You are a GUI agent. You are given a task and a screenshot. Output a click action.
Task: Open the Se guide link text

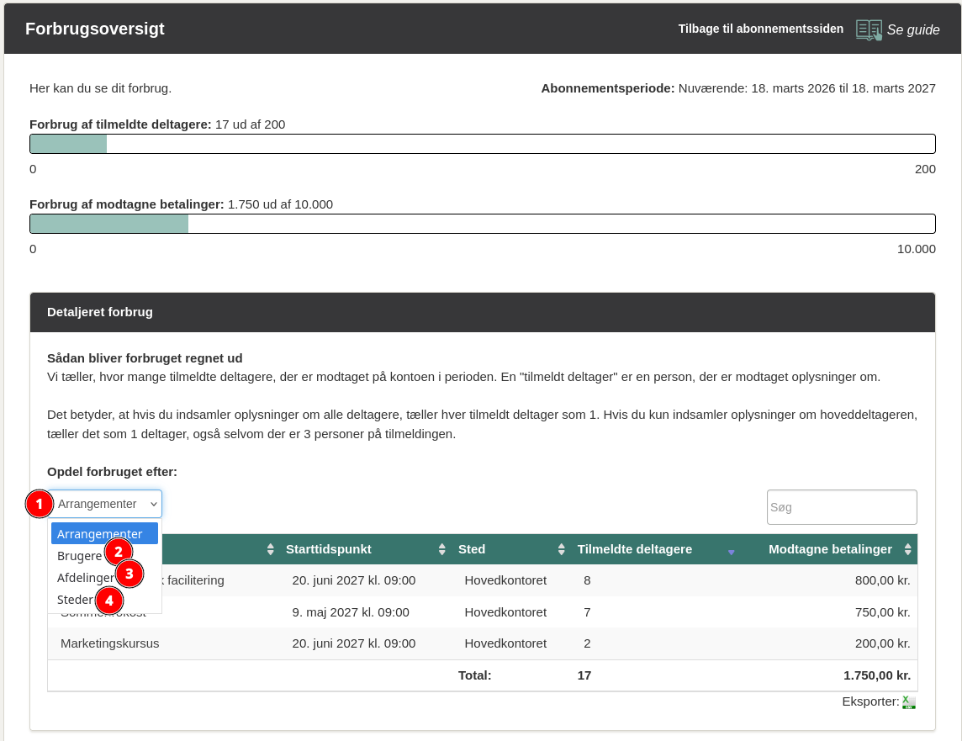tap(913, 29)
